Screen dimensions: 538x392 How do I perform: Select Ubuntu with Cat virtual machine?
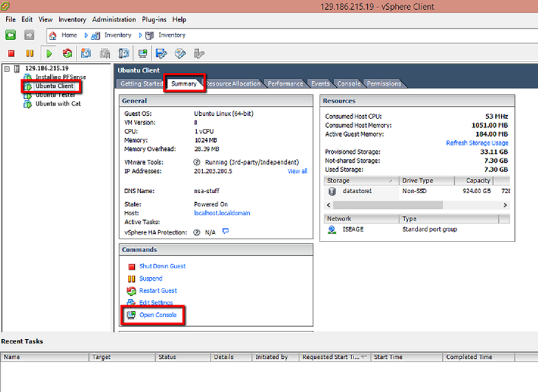pyautogui.click(x=58, y=103)
